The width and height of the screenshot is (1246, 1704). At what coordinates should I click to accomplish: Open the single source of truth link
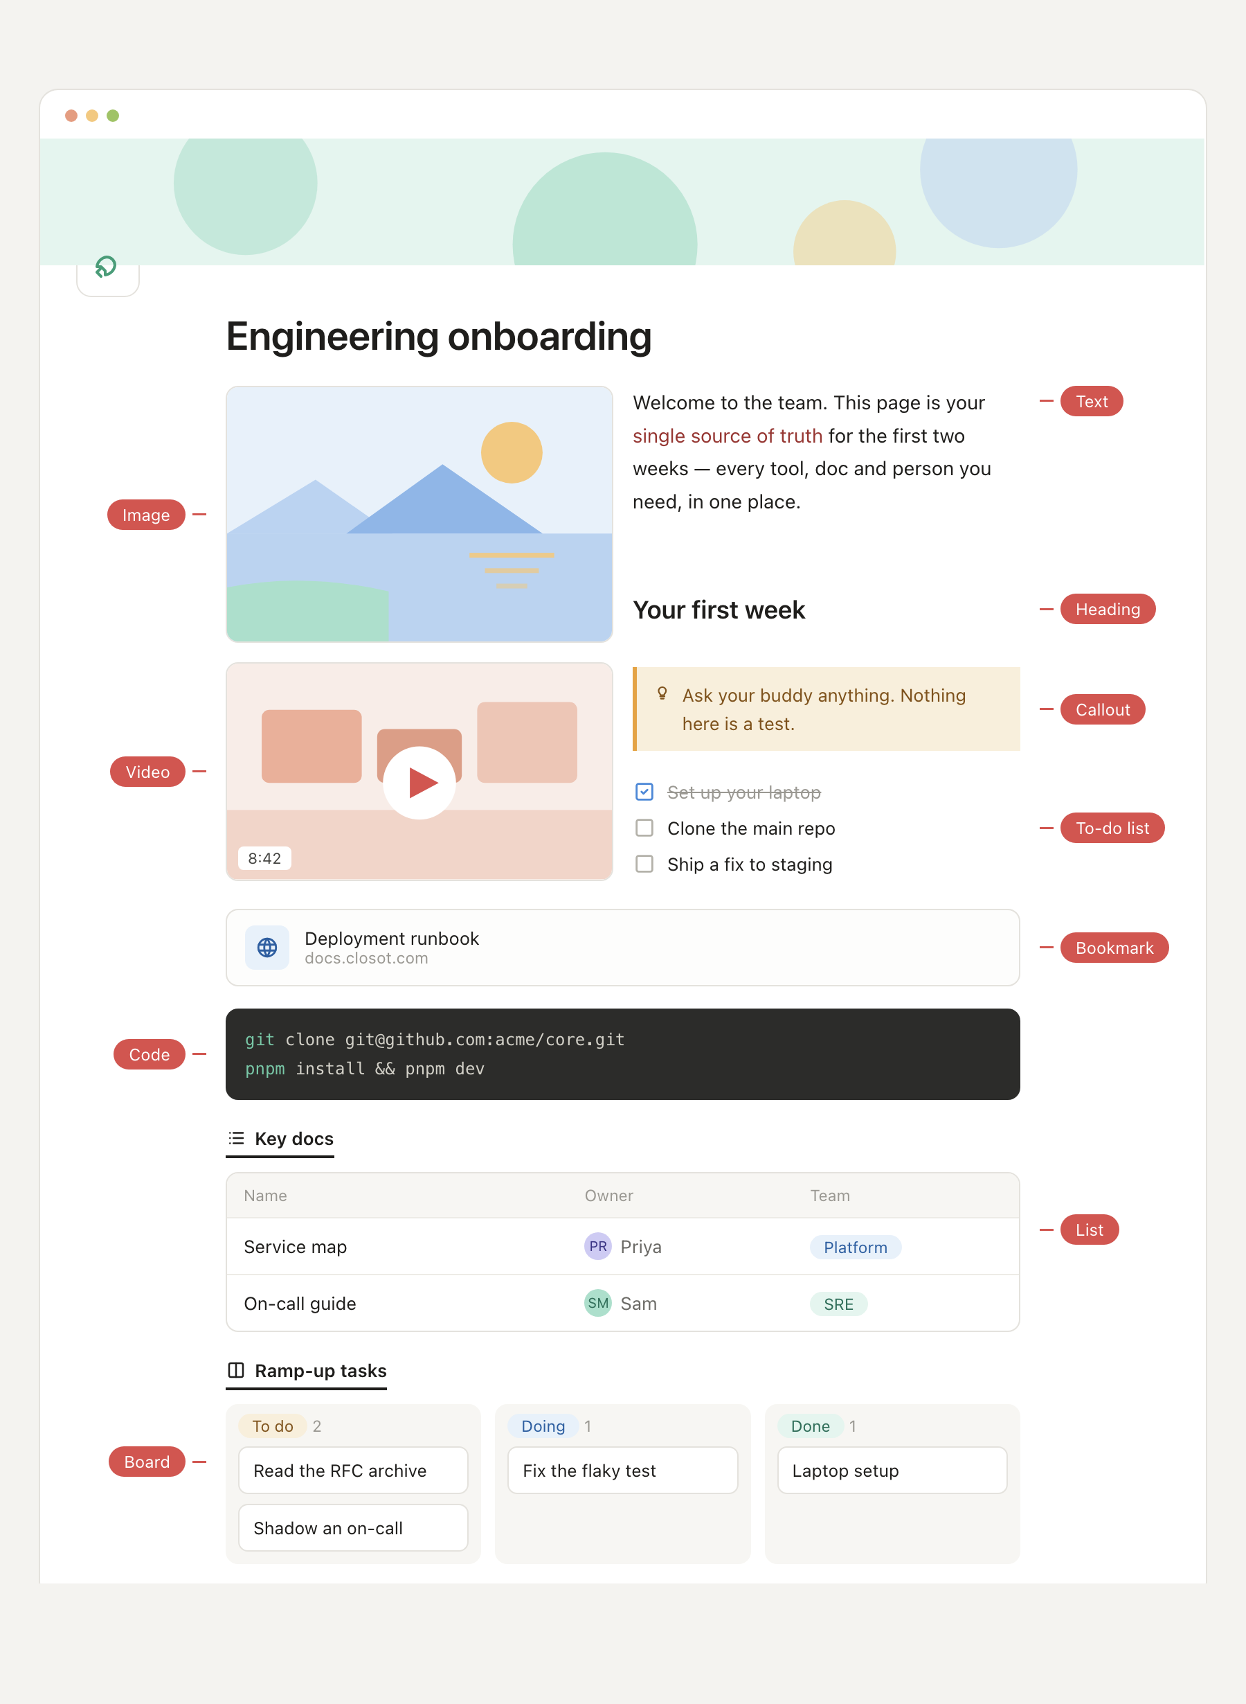click(x=727, y=436)
